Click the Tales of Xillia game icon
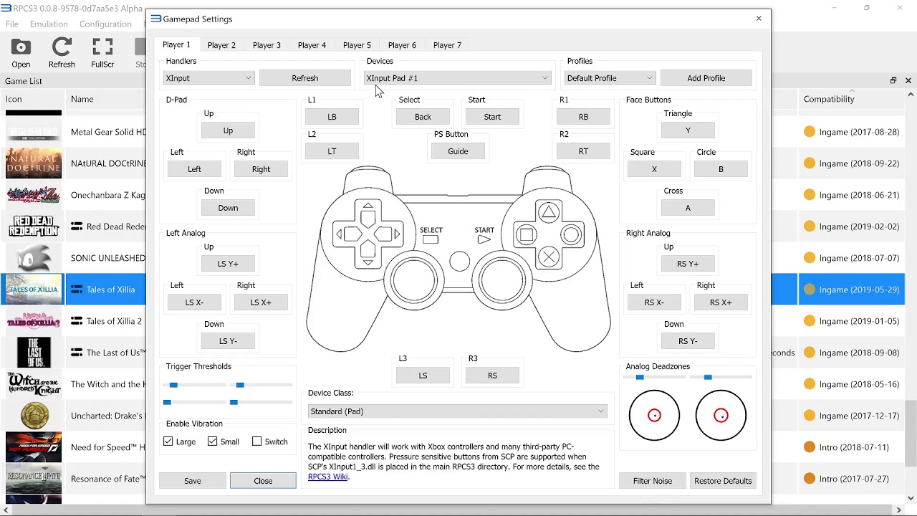The height and width of the screenshot is (516, 917). pos(34,290)
